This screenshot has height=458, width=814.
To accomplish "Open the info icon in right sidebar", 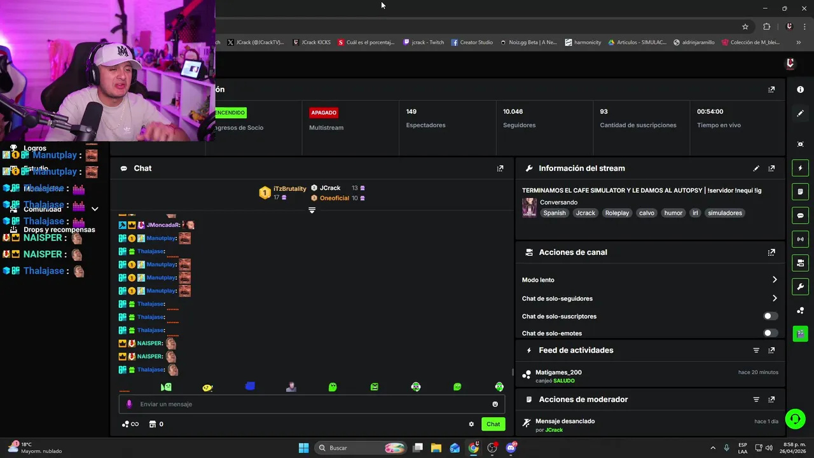I will tap(800, 90).
